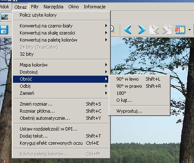The image size is (194, 163).
Task: Start slideshow with the film strip icon
Action: [x=180, y=30]
